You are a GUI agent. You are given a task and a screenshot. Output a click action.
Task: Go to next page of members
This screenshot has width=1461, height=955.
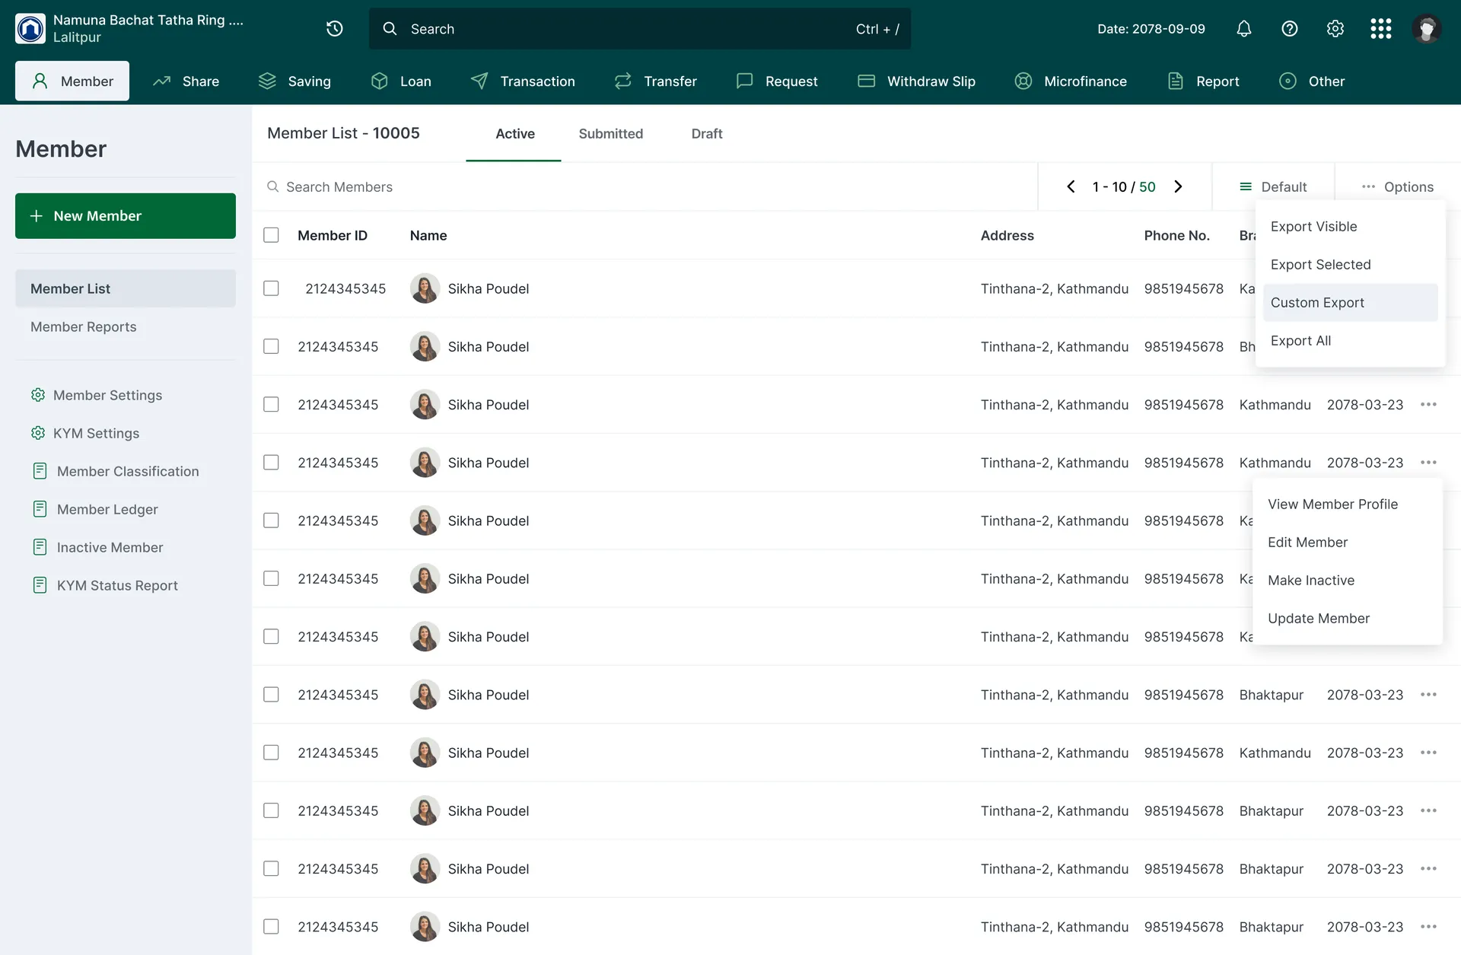[1178, 186]
